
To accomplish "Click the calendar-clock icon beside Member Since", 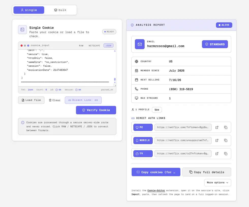I will pyautogui.click(x=136, y=71).
